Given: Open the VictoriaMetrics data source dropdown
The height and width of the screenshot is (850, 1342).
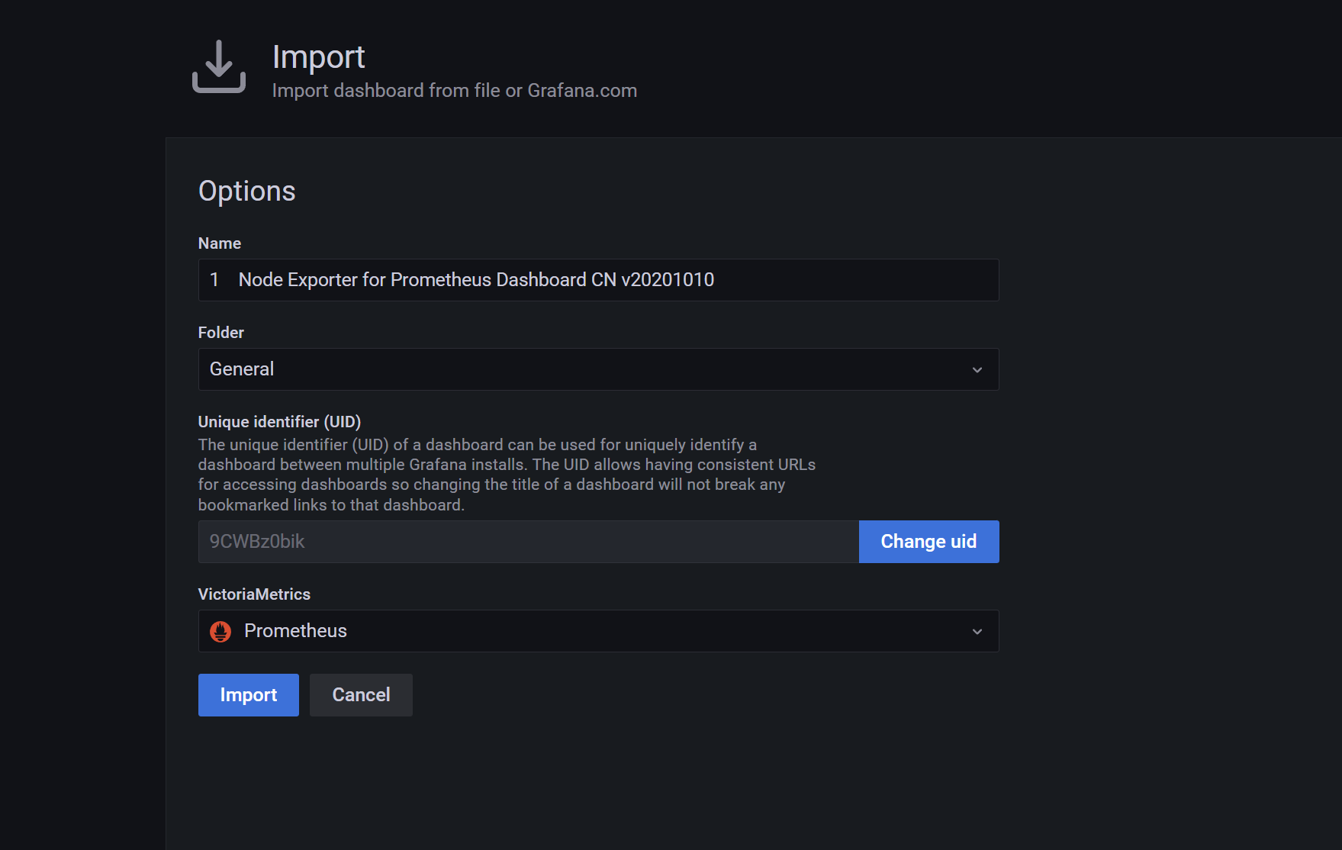Looking at the screenshot, I should [598, 631].
